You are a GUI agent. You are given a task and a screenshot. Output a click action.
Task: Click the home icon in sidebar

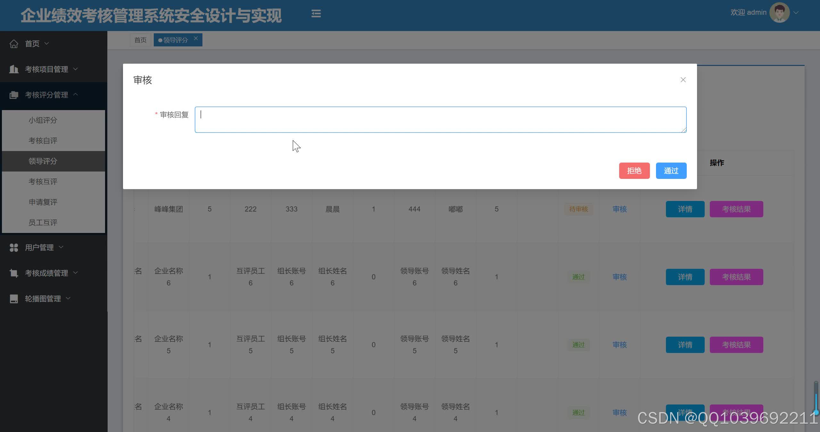click(x=14, y=44)
